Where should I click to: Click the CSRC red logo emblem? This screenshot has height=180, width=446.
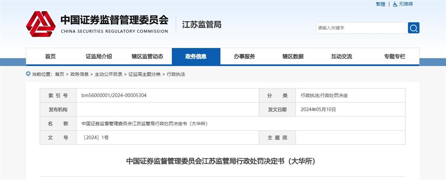click(41, 24)
